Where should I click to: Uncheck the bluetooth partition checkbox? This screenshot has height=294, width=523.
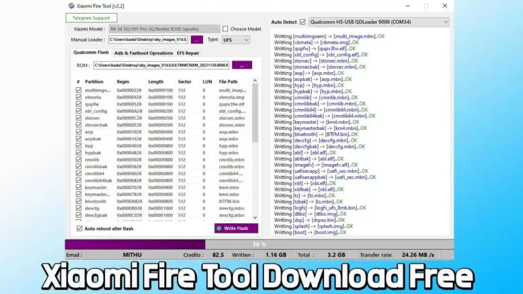pos(78,201)
